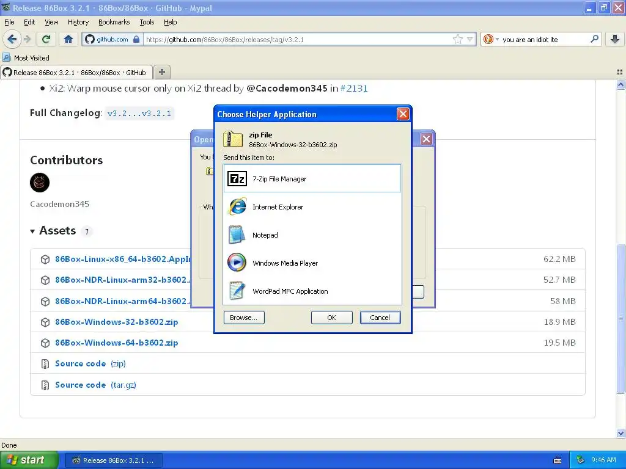The height and width of the screenshot is (469, 626).
Task: Click the padlock security icon
Action: pyautogui.click(x=136, y=39)
